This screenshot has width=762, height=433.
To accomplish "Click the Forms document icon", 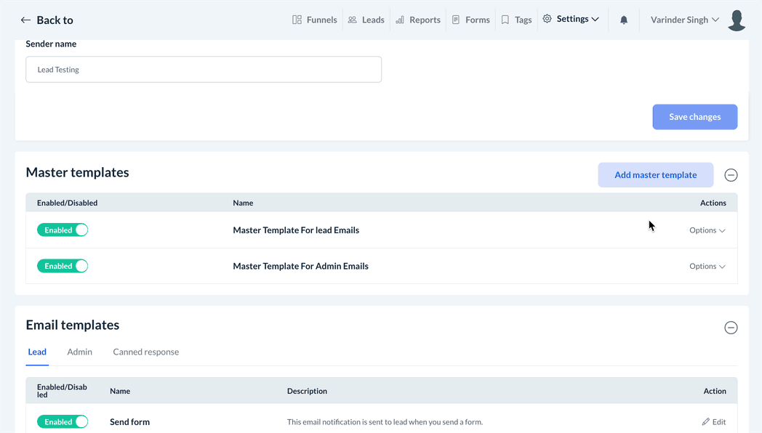I will click(x=456, y=20).
